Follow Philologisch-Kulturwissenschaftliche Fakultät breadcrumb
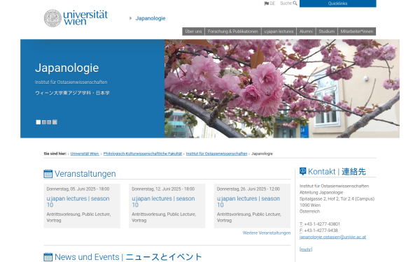This screenshot has width=420, height=262. click(x=143, y=154)
